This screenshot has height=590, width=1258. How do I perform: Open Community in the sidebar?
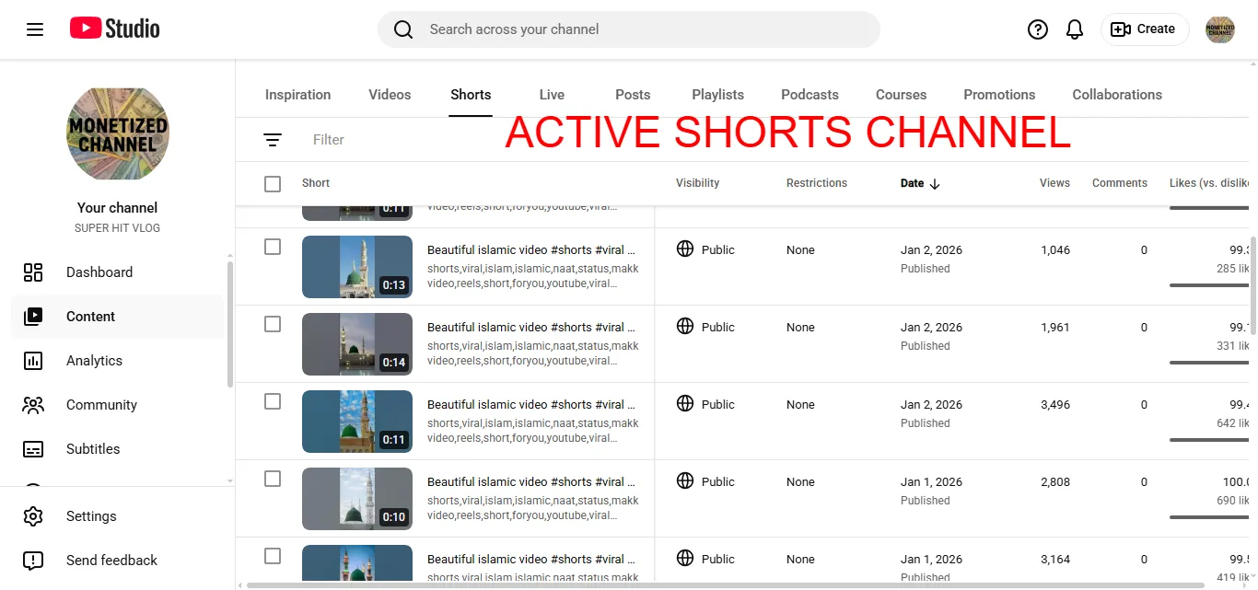pyautogui.click(x=118, y=405)
